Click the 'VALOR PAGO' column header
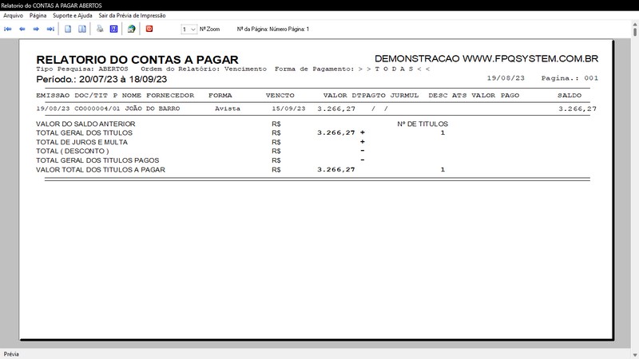Viewport: 639px width, 359px height. tap(495, 96)
